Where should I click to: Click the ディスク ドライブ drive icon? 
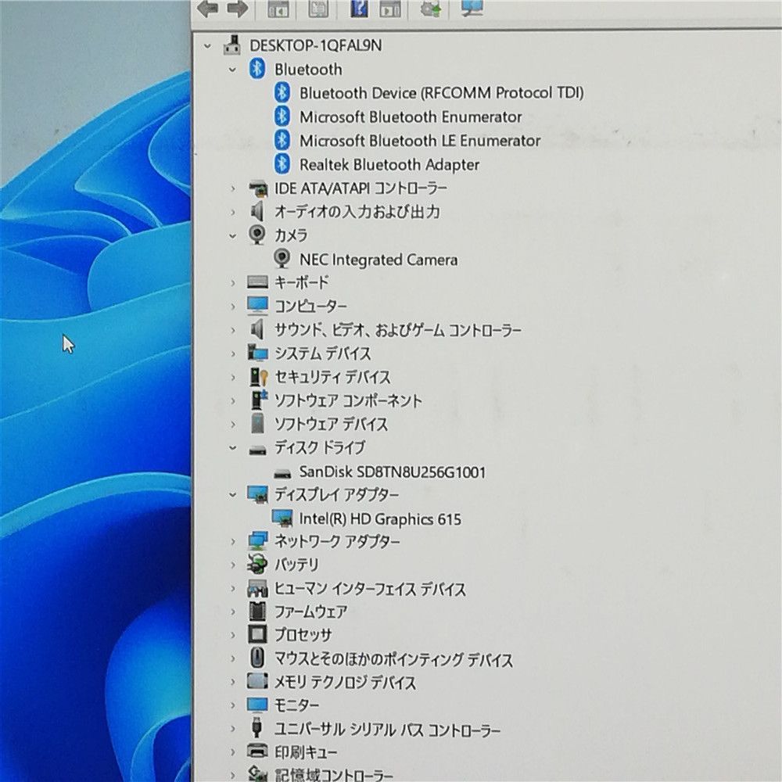click(x=258, y=450)
